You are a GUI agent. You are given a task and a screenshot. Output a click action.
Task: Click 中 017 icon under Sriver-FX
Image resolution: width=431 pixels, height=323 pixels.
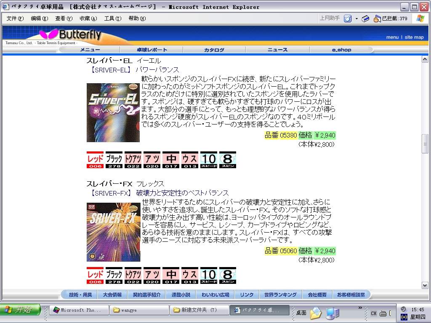coord(171,275)
